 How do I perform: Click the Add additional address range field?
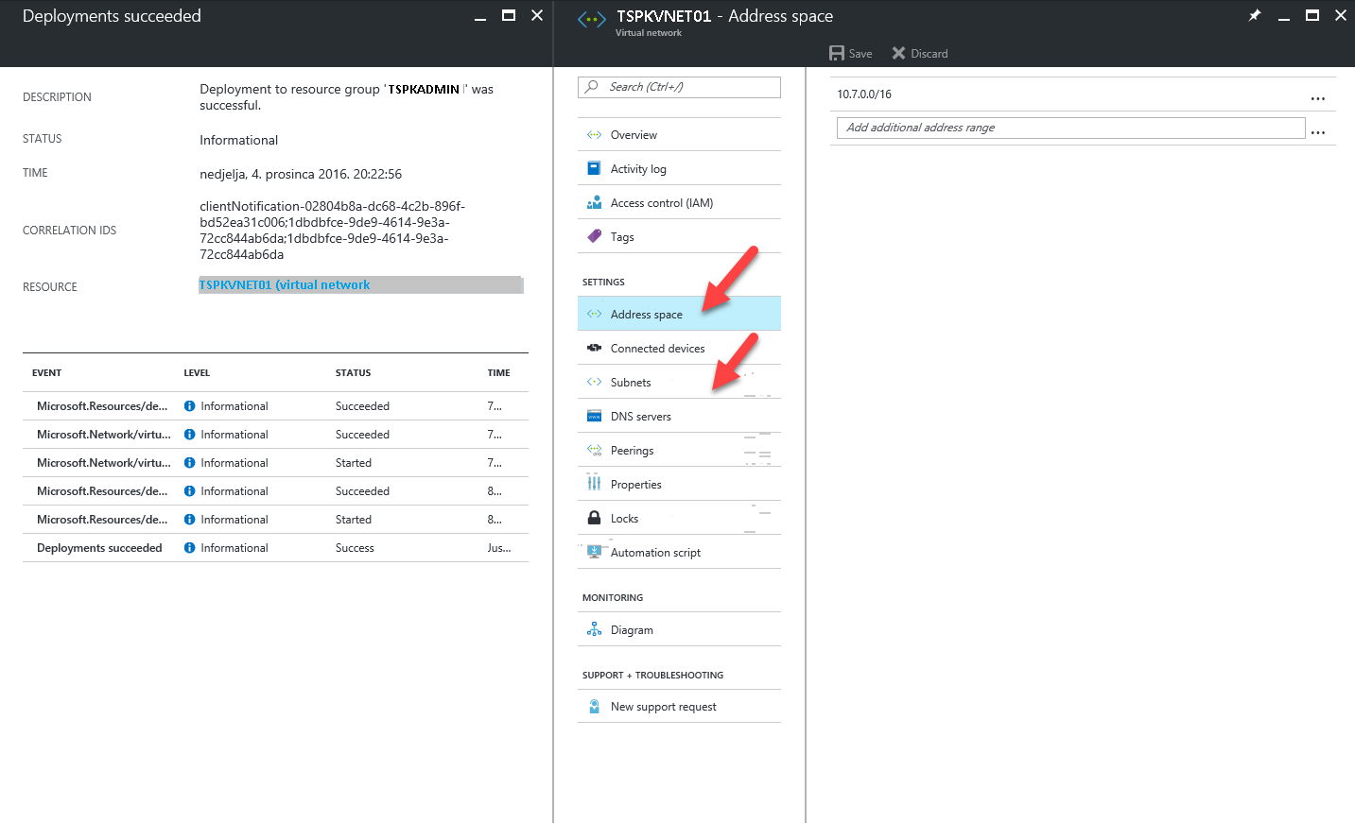(1070, 128)
